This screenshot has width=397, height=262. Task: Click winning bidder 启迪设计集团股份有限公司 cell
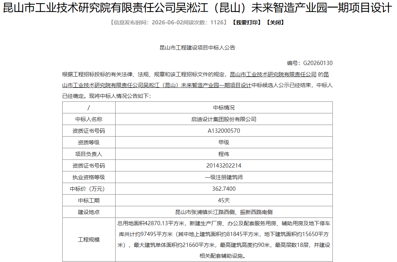tap(224, 119)
